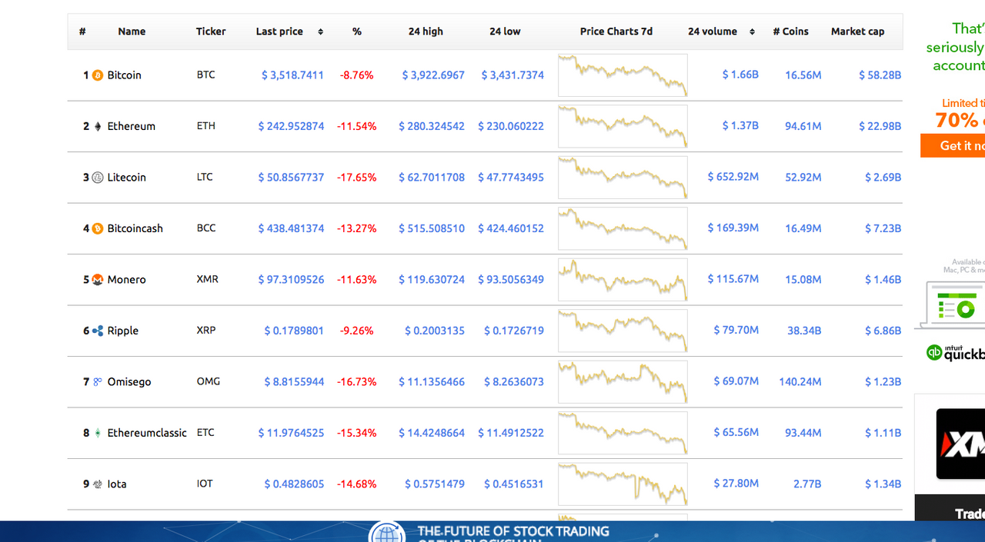Click the Bitcoincash coin icon
985x542 pixels.
click(98, 228)
